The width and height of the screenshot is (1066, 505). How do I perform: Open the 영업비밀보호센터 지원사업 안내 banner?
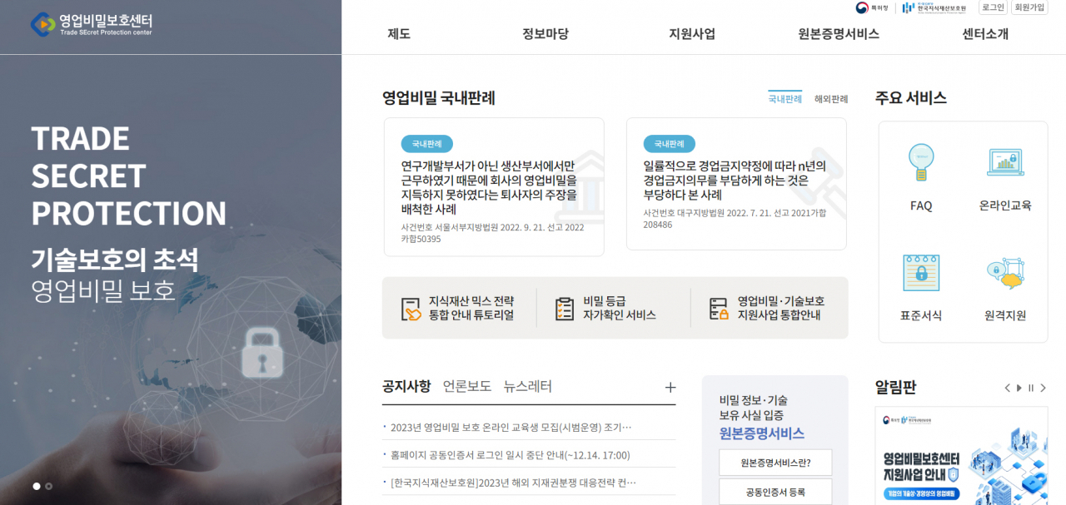coord(961,456)
